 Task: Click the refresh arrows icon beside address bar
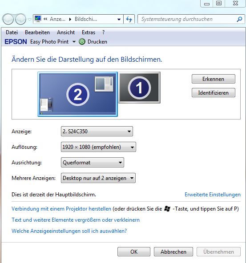[x=129, y=19]
